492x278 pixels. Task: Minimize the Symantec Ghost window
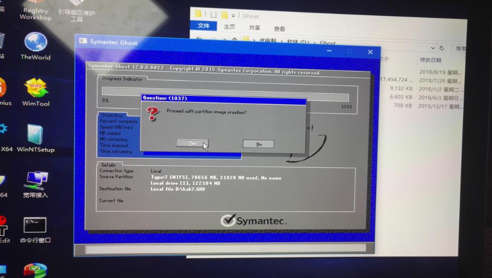tap(329, 51)
